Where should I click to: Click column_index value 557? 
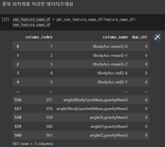pyautogui.click(x=49, y=100)
